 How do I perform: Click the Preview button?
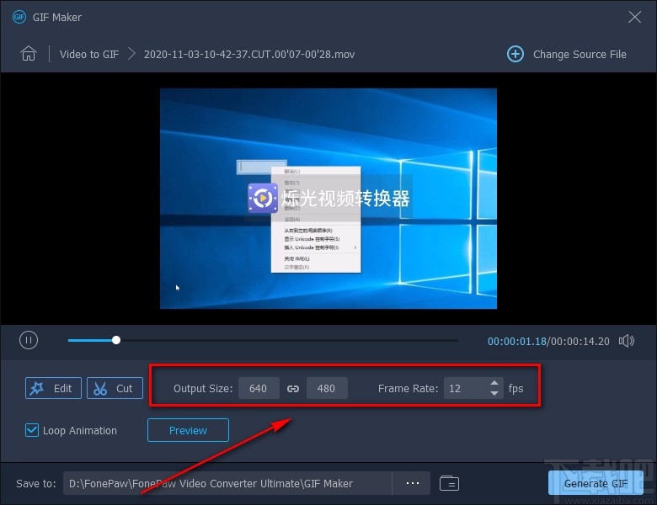coord(188,430)
